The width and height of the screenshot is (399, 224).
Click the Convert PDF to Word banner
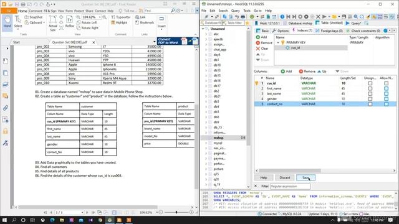pyautogui.click(x=177, y=41)
